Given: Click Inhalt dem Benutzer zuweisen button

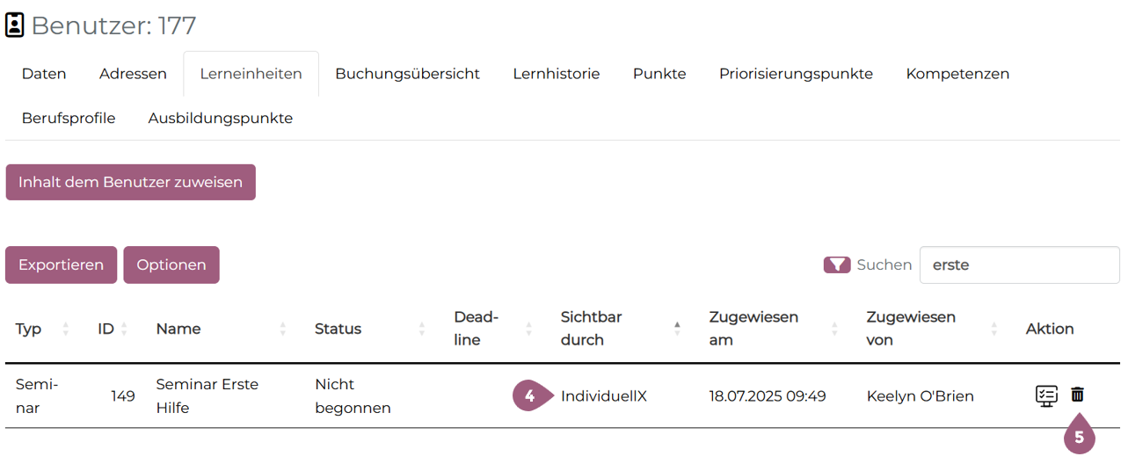Looking at the screenshot, I should 130,182.
